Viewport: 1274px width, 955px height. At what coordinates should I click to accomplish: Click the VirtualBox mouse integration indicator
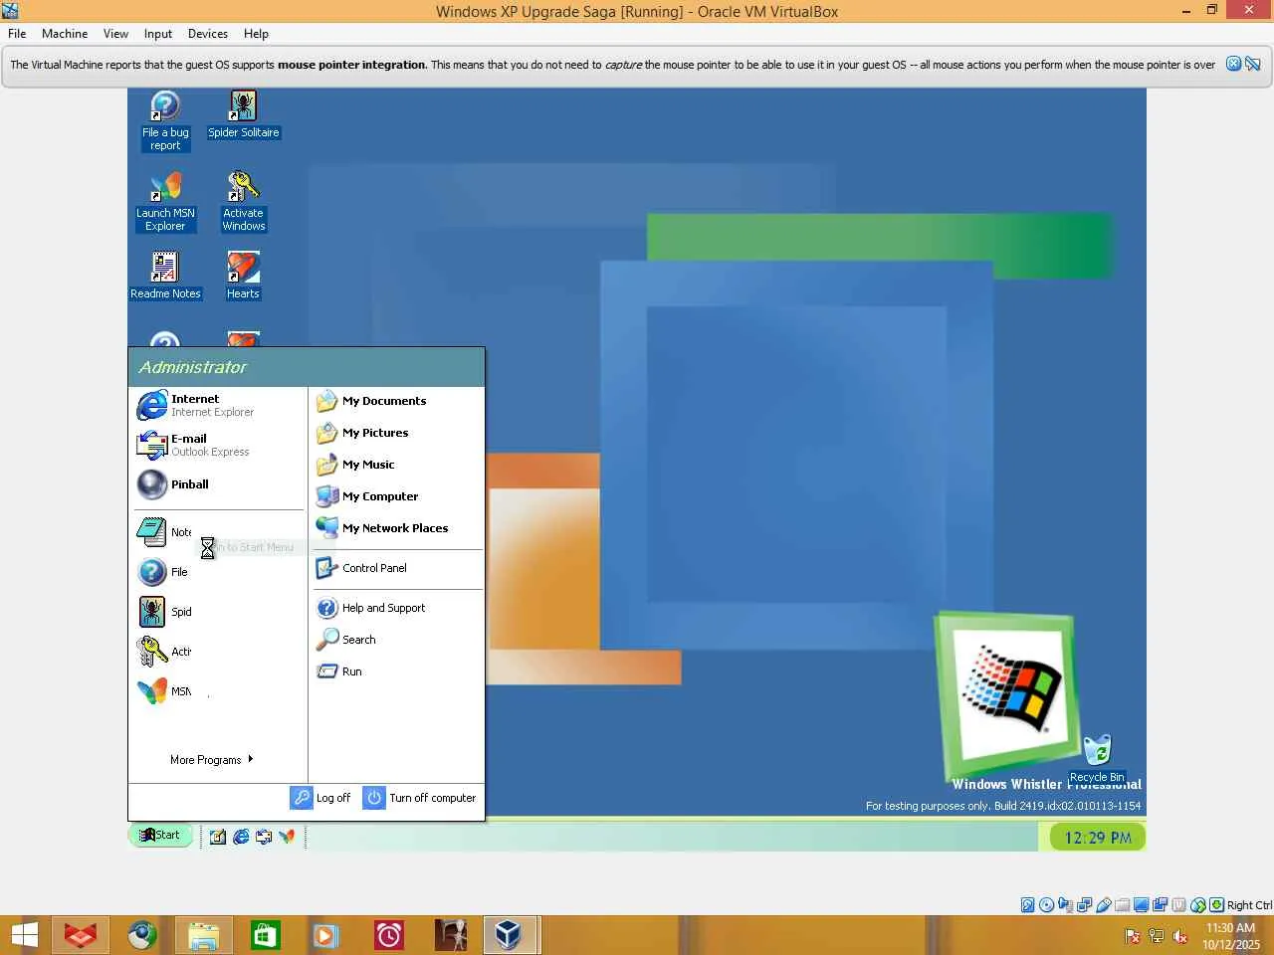pos(1197,905)
